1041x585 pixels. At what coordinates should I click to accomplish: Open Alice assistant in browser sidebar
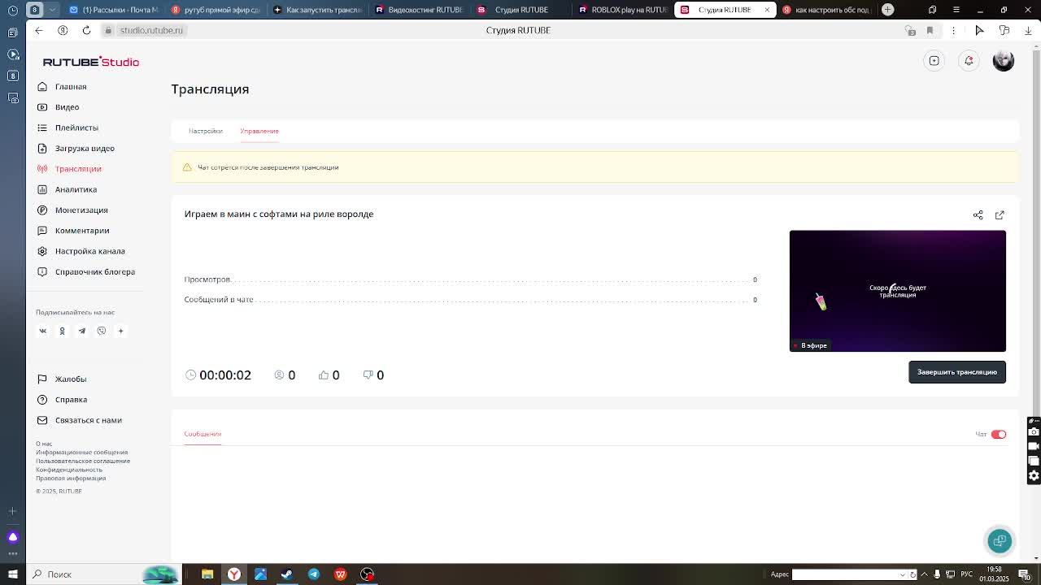tap(12, 537)
